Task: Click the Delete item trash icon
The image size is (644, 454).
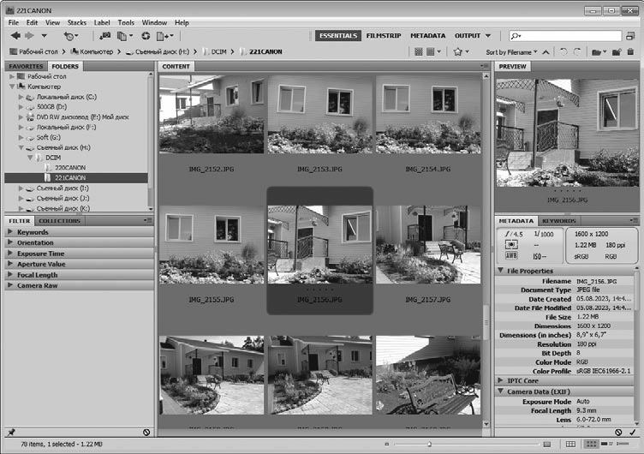Action: pyautogui.click(x=631, y=52)
